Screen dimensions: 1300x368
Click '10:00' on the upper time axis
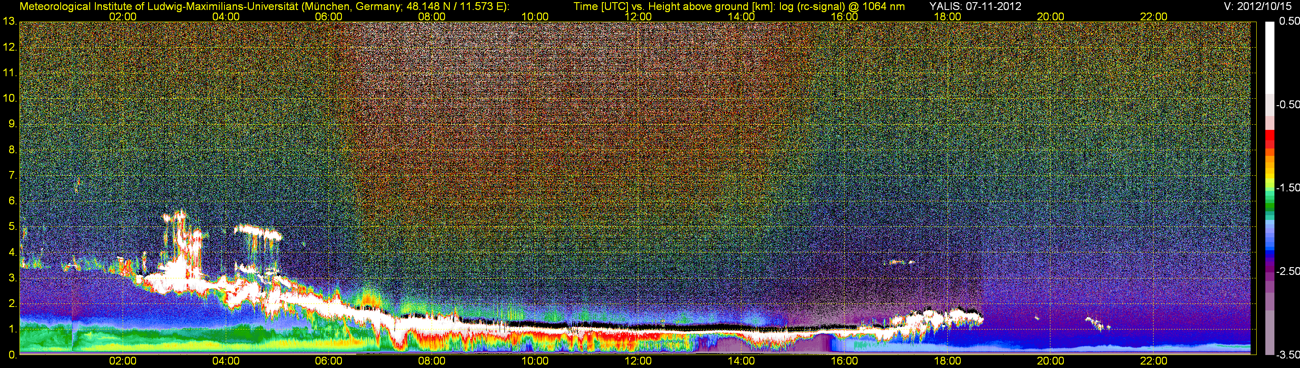[x=535, y=16]
